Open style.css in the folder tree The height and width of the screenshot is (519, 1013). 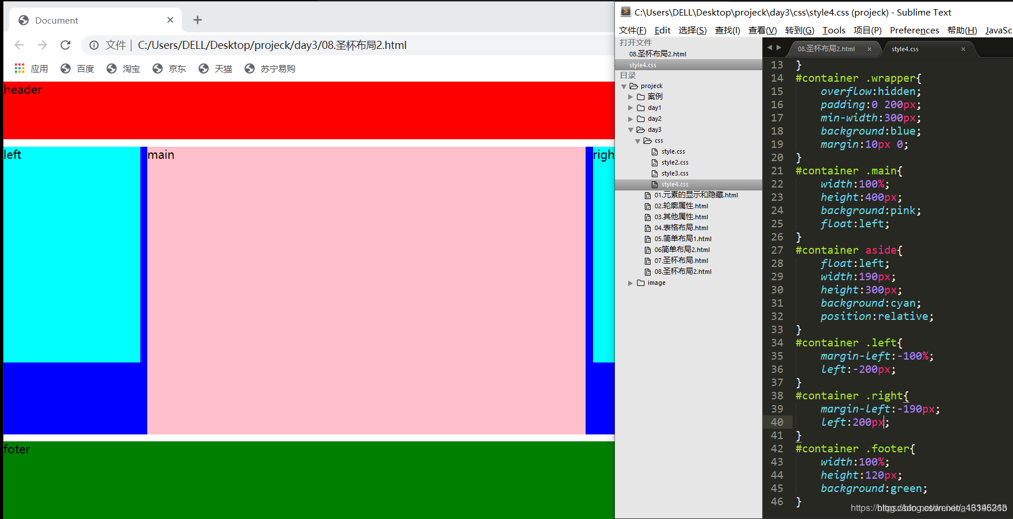pyautogui.click(x=673, y=151)
